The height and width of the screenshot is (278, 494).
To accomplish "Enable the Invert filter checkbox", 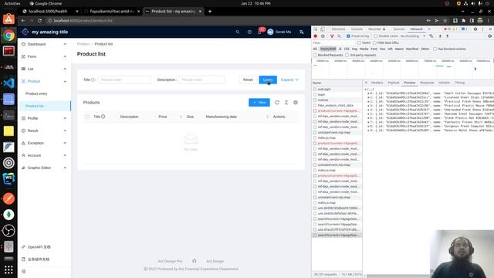I will click(x=359, y=42).
